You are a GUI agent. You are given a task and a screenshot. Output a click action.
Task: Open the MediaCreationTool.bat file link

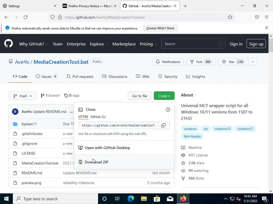[40, 163]
